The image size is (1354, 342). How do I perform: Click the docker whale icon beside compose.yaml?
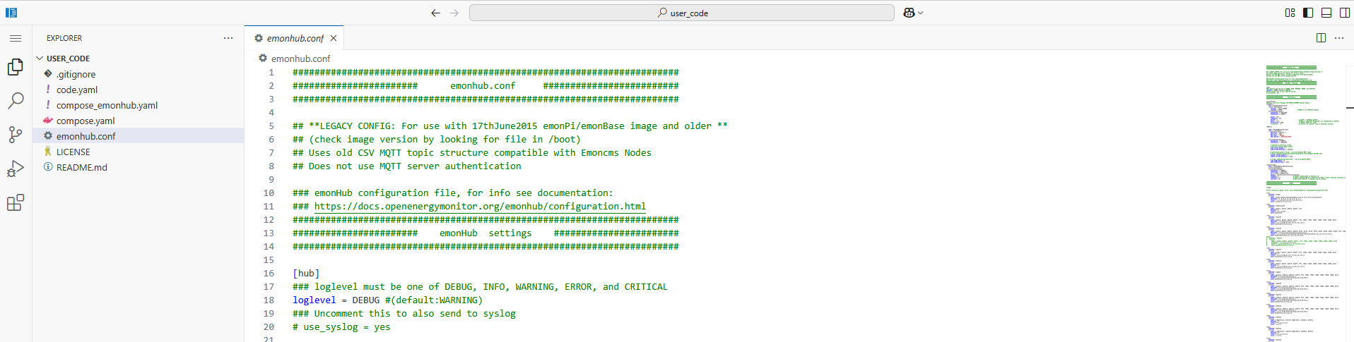[x=48, y=120]
